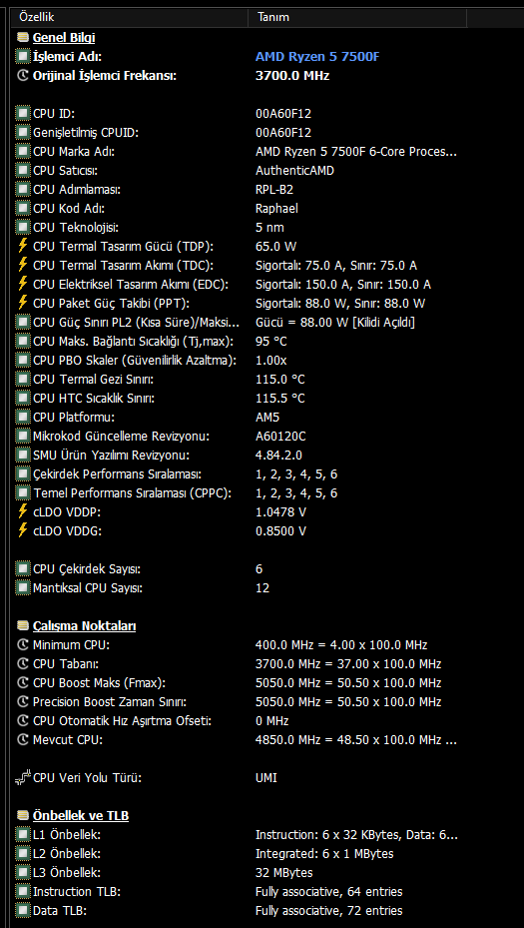Click the lightning icon for CPU Paket Güç Takibi (PPT)
This screenshot has height=928, width=524.
23,304
